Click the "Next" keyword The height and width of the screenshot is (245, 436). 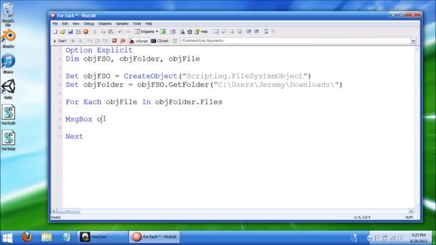click(x=74, y=136)
